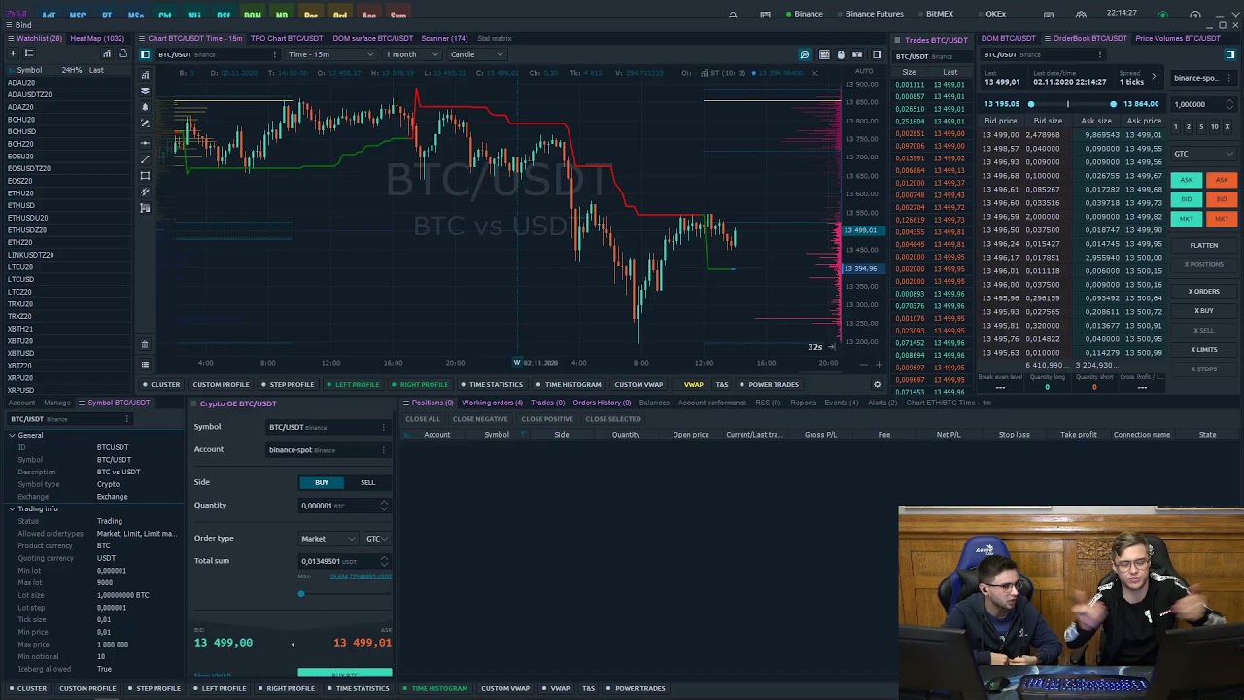Select the rectangle drawing tool
This screenshot has width=1244, height=700.
145,176
